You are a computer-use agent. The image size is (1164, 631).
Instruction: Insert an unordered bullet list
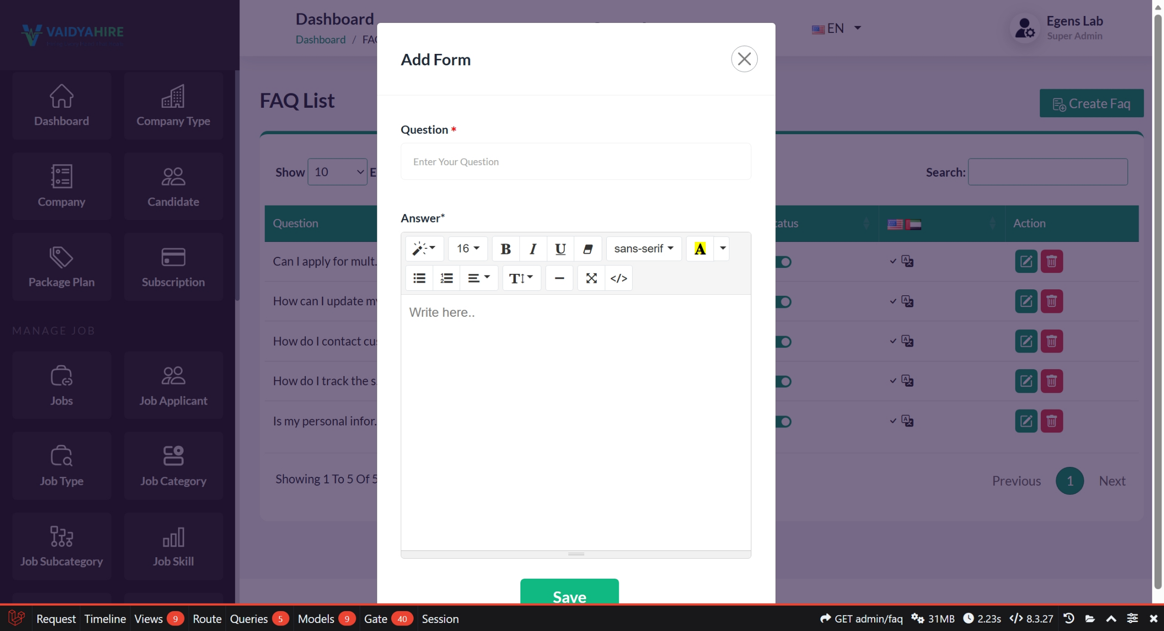(x=419, y=278)
